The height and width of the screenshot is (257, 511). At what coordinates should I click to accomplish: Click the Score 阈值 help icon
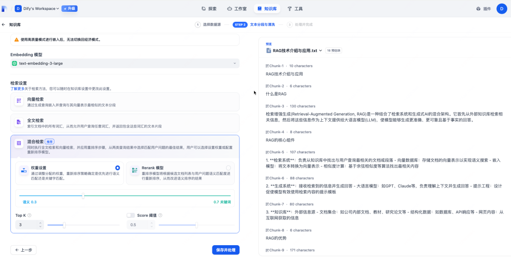(160, 215)
